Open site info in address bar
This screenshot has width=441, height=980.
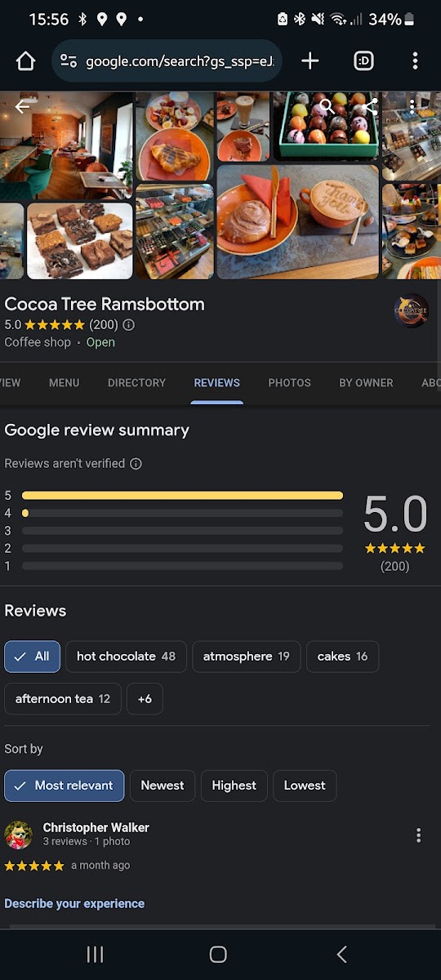pos(69,61)
